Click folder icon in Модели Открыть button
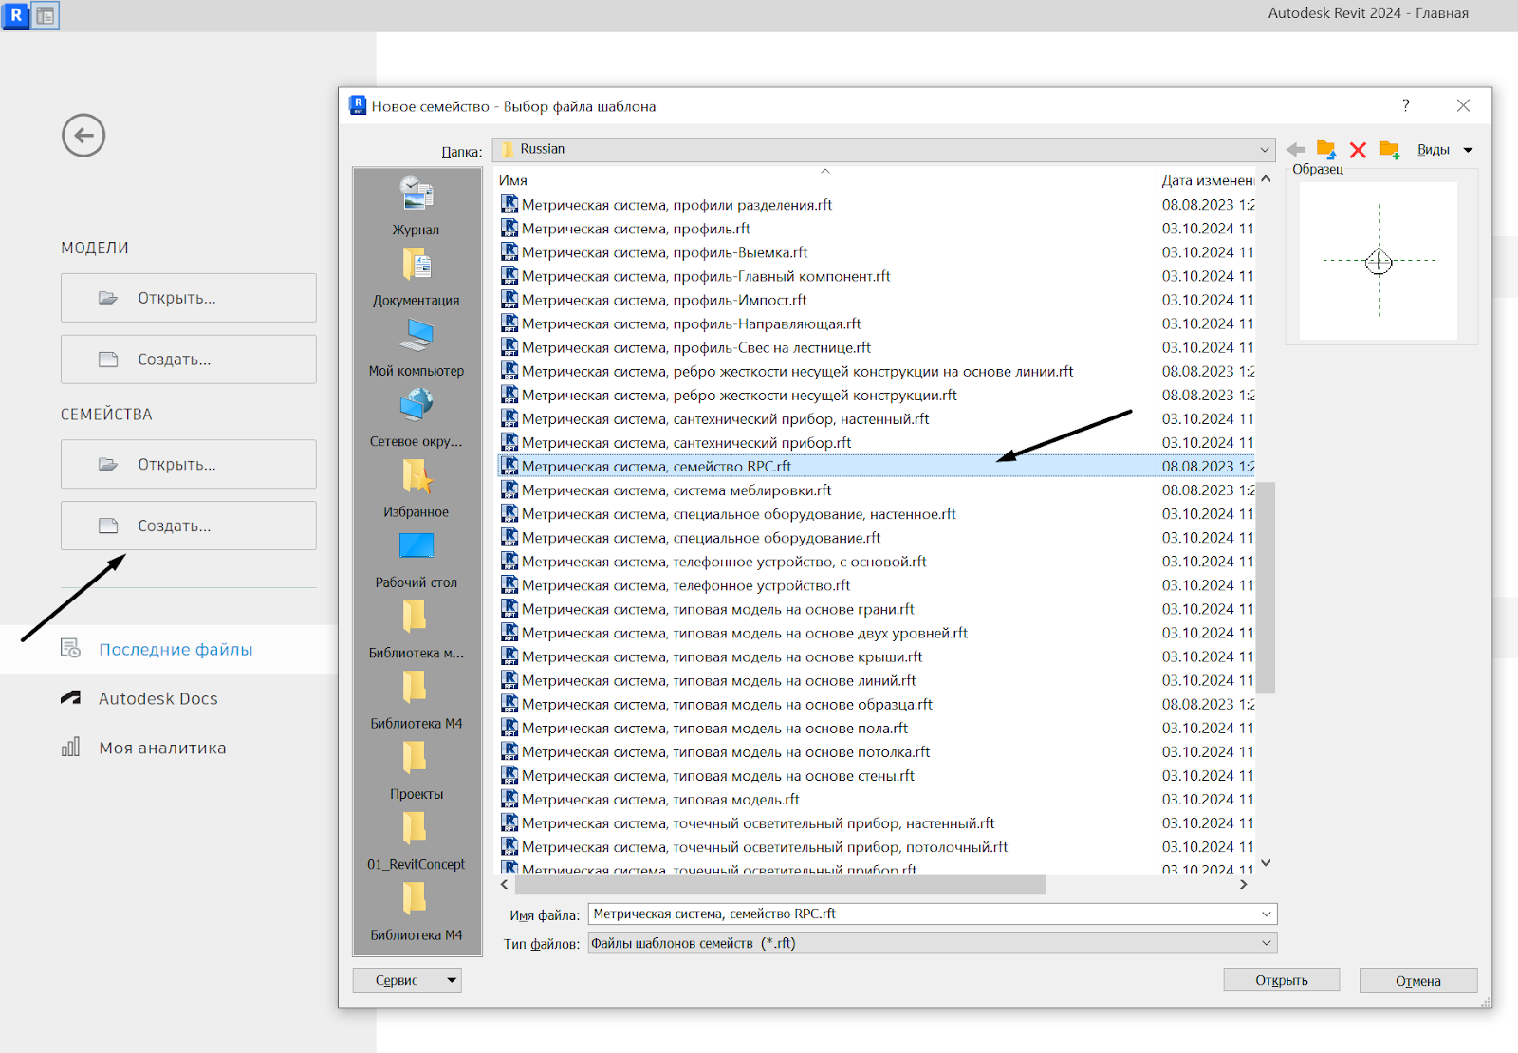1518x1053 pixels. tap(108, 298)
